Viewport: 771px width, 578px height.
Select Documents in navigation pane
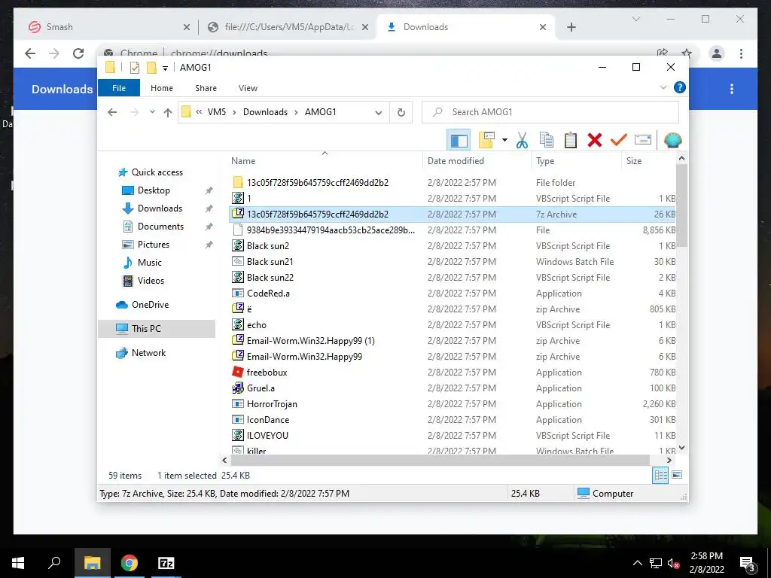click(160, 227)
